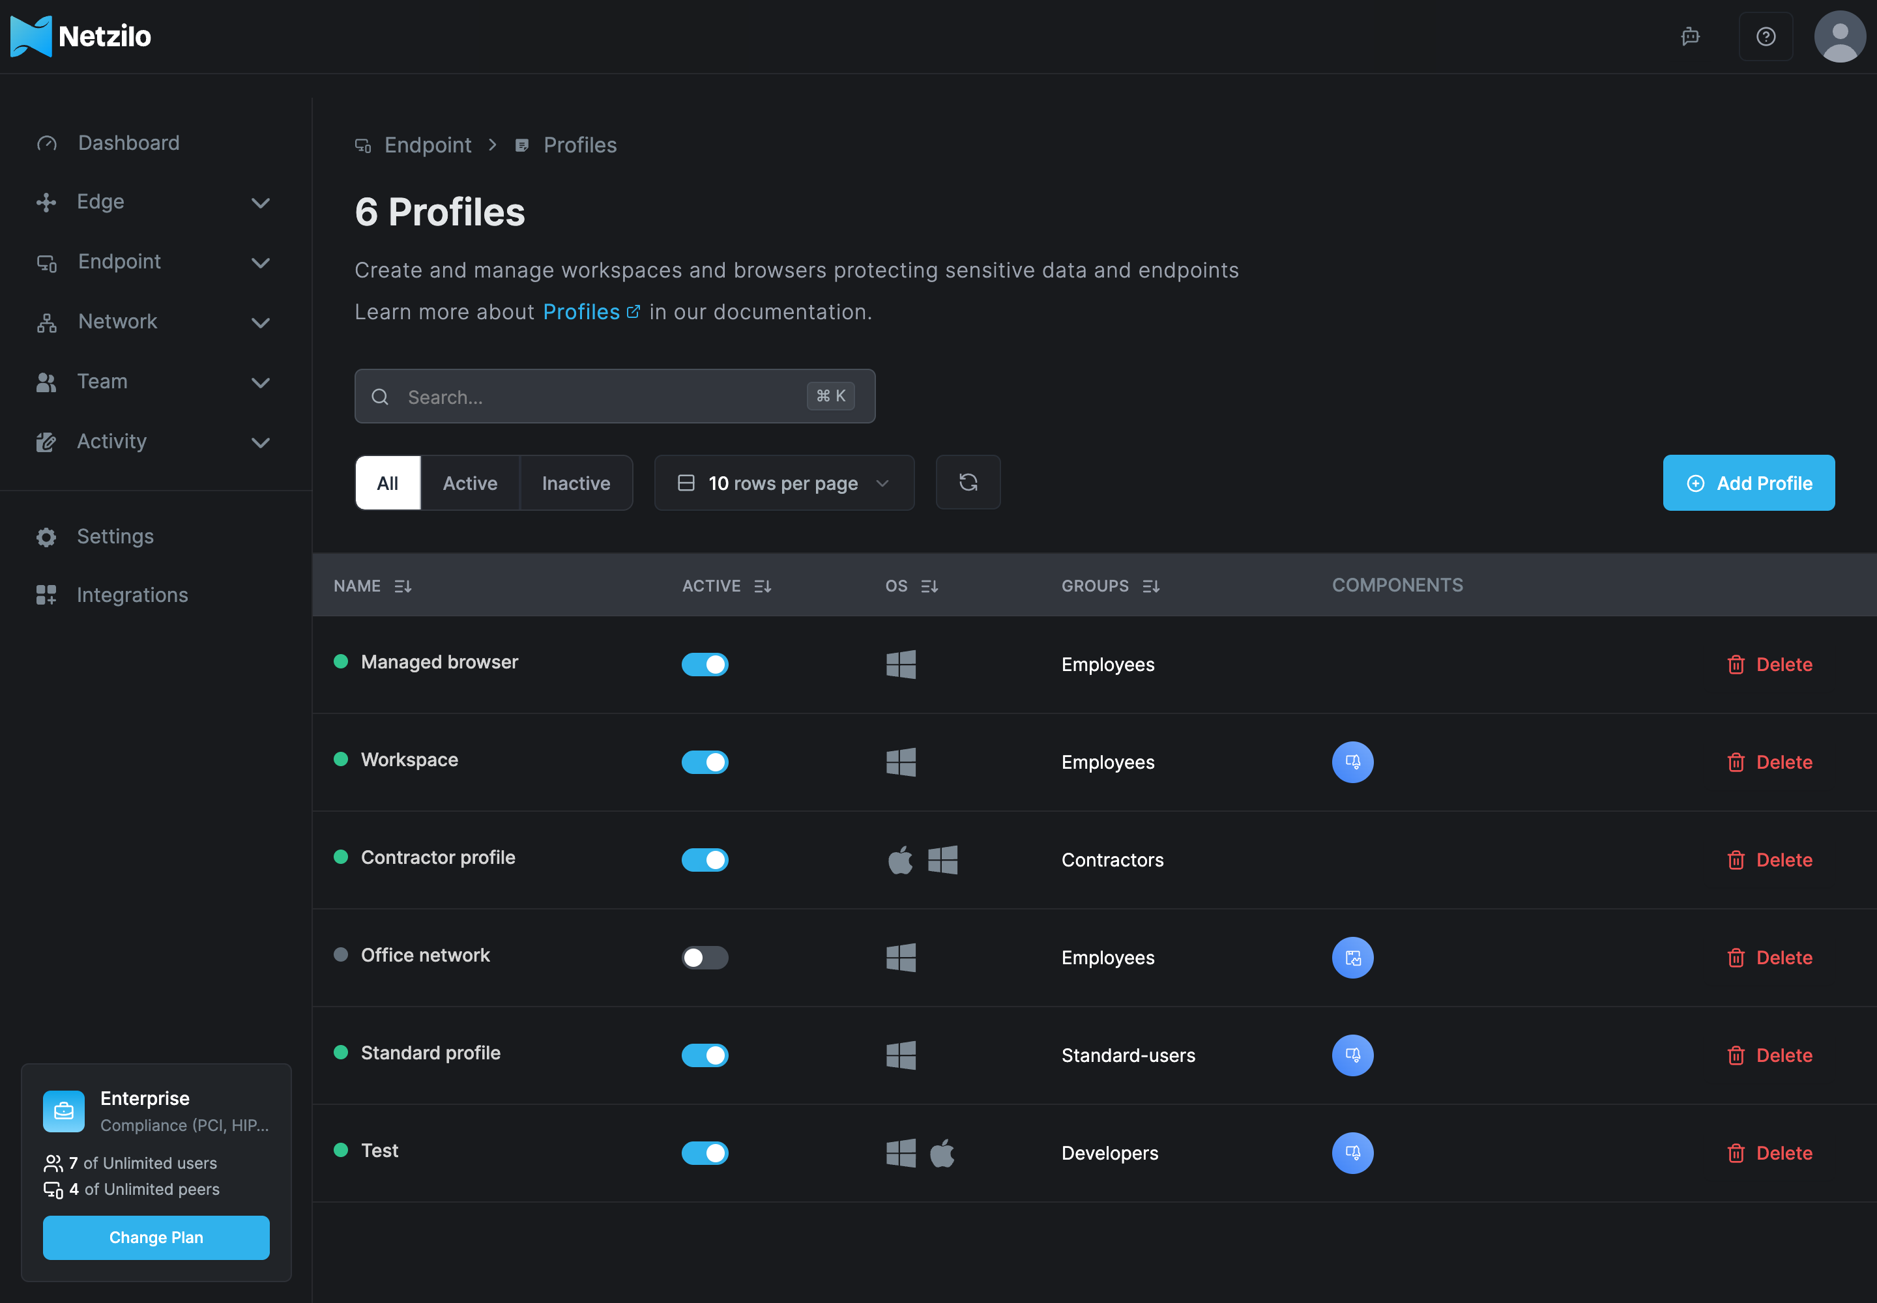
Task: Click the Windows icon in Managed browser row
Action: tap(901, 665)
